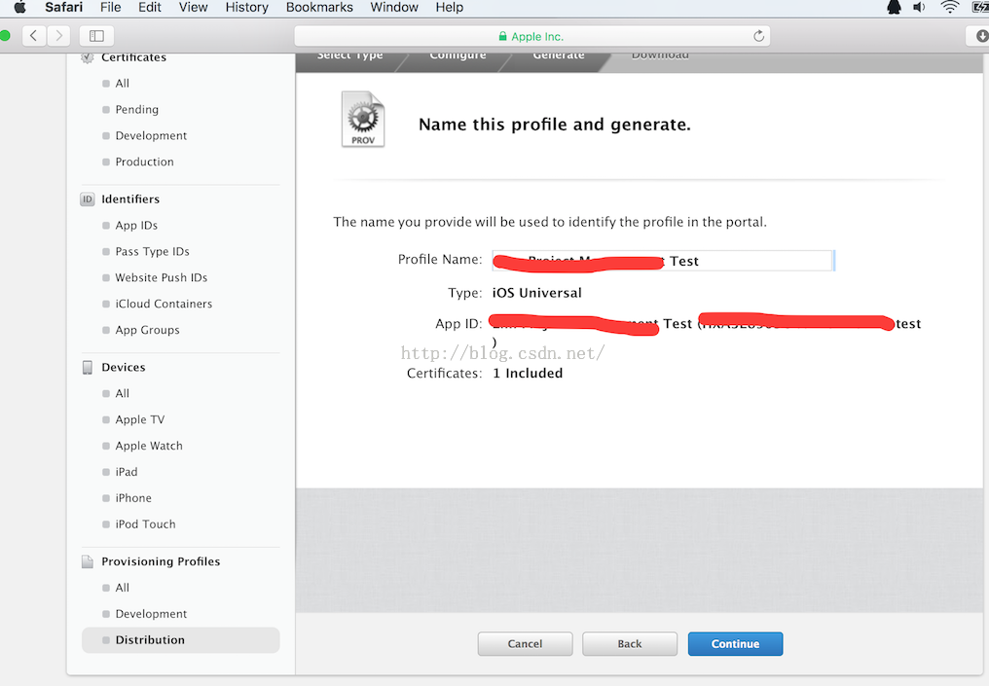This screenshot has height=686, width=989.
Task: Open Pass Type IDs
Action: 152,252
